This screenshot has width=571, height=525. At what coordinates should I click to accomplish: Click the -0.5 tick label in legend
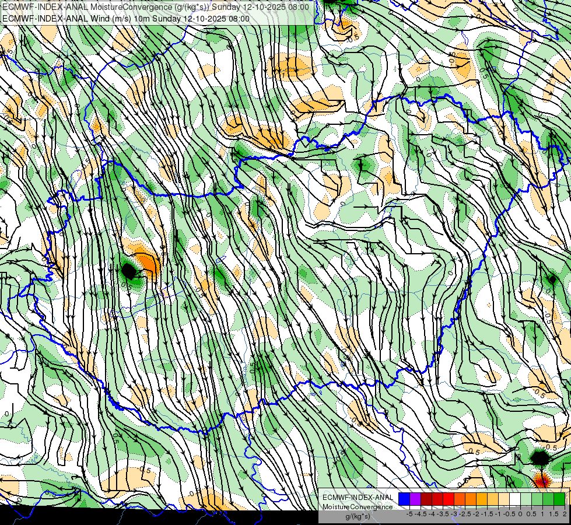click(509, 514)
